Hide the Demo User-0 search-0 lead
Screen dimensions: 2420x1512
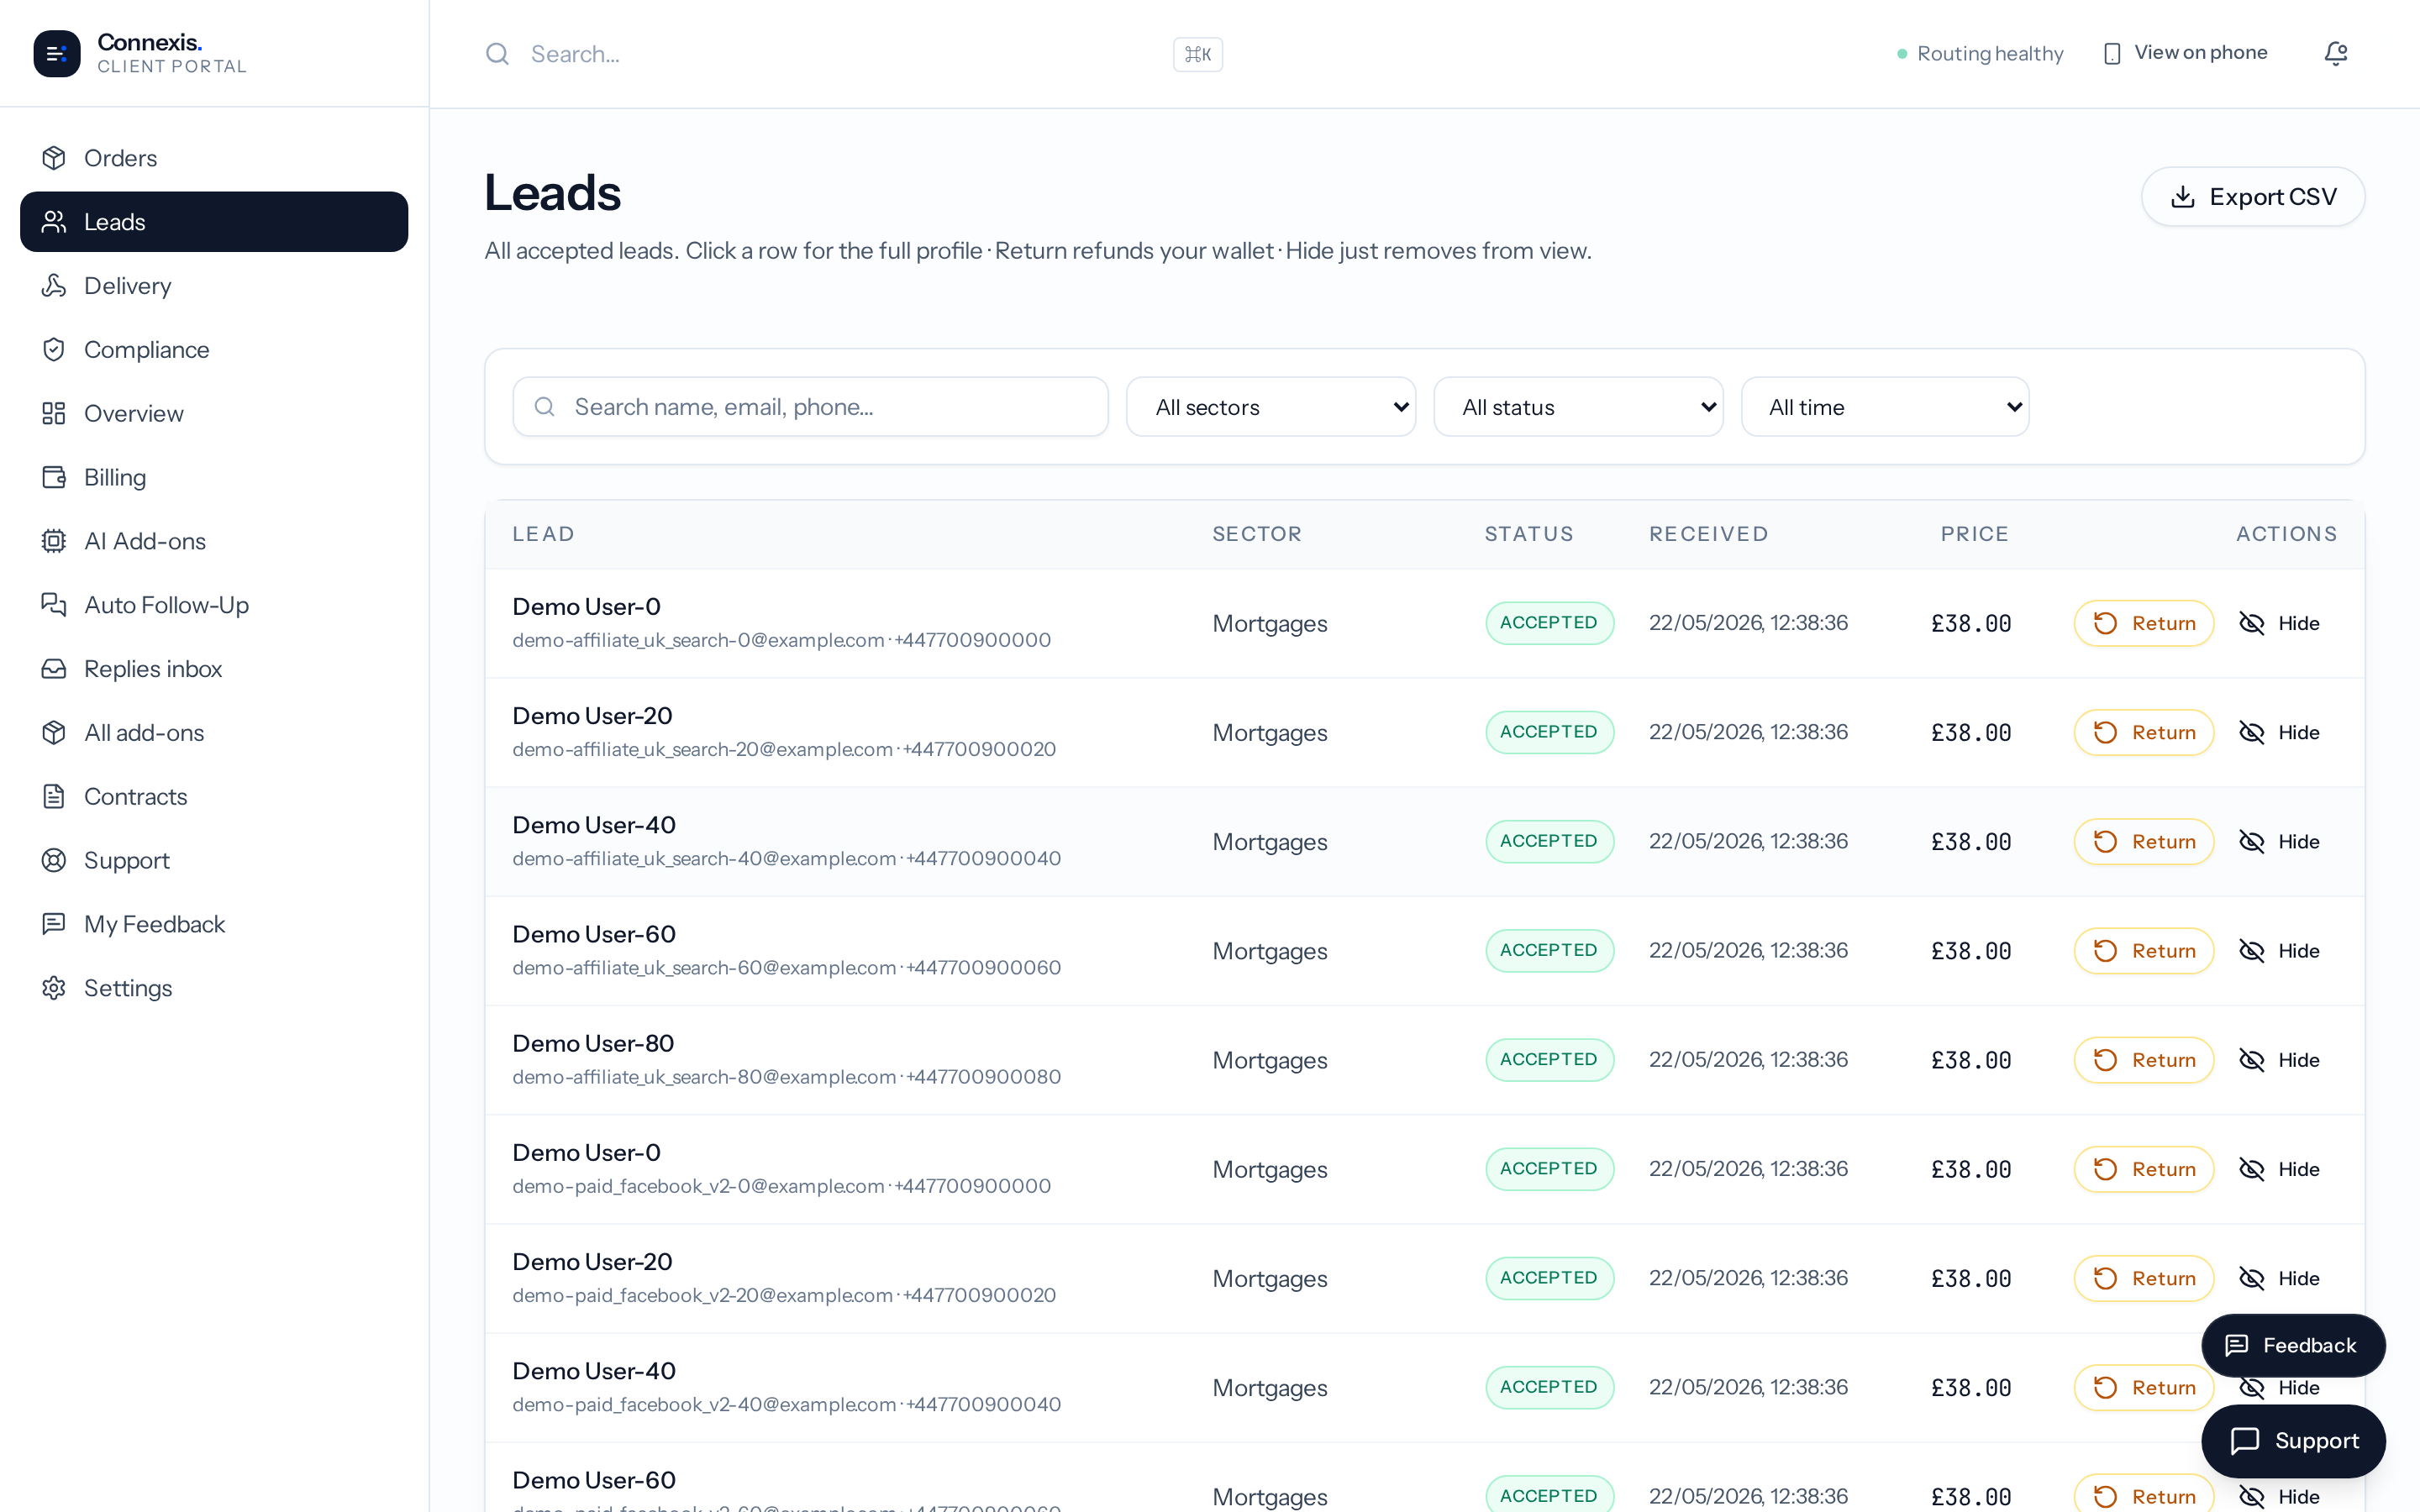[x=2279, y=624]
